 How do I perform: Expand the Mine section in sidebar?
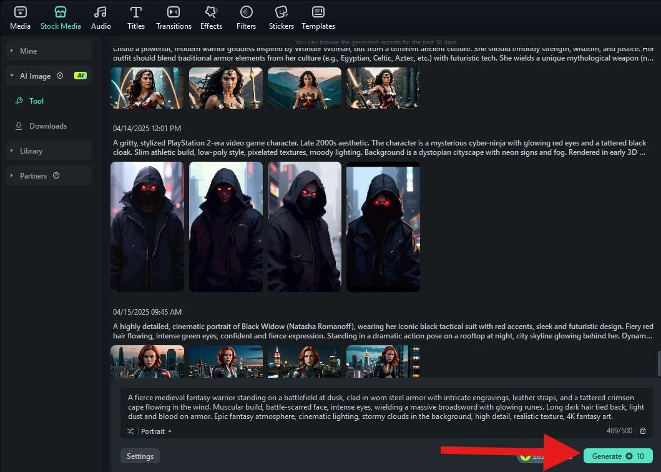click(x=49, y=51)
